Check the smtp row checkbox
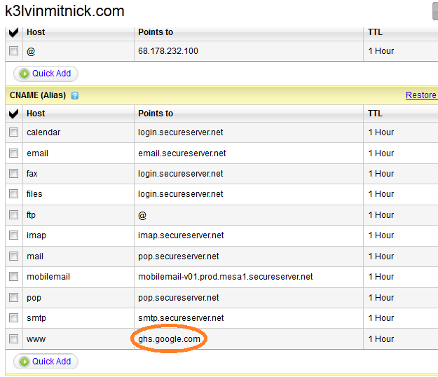Screen dimensions: 438x377 13,318
